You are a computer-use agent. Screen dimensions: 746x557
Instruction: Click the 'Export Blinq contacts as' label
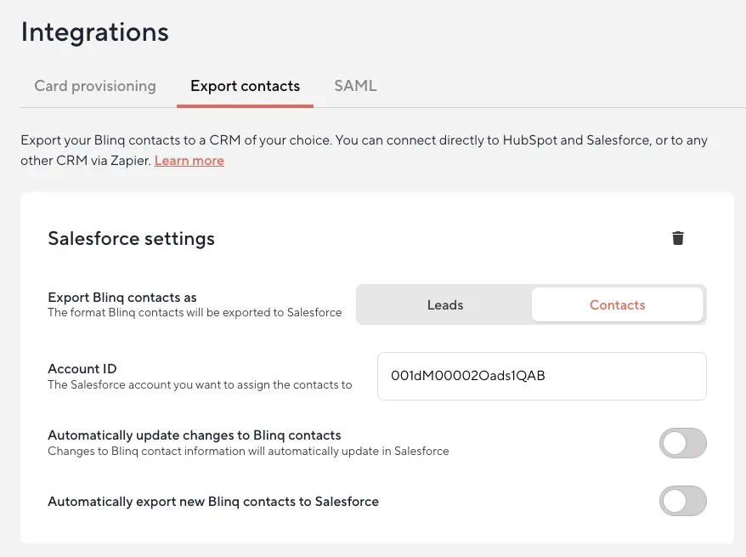coord(122,298)
